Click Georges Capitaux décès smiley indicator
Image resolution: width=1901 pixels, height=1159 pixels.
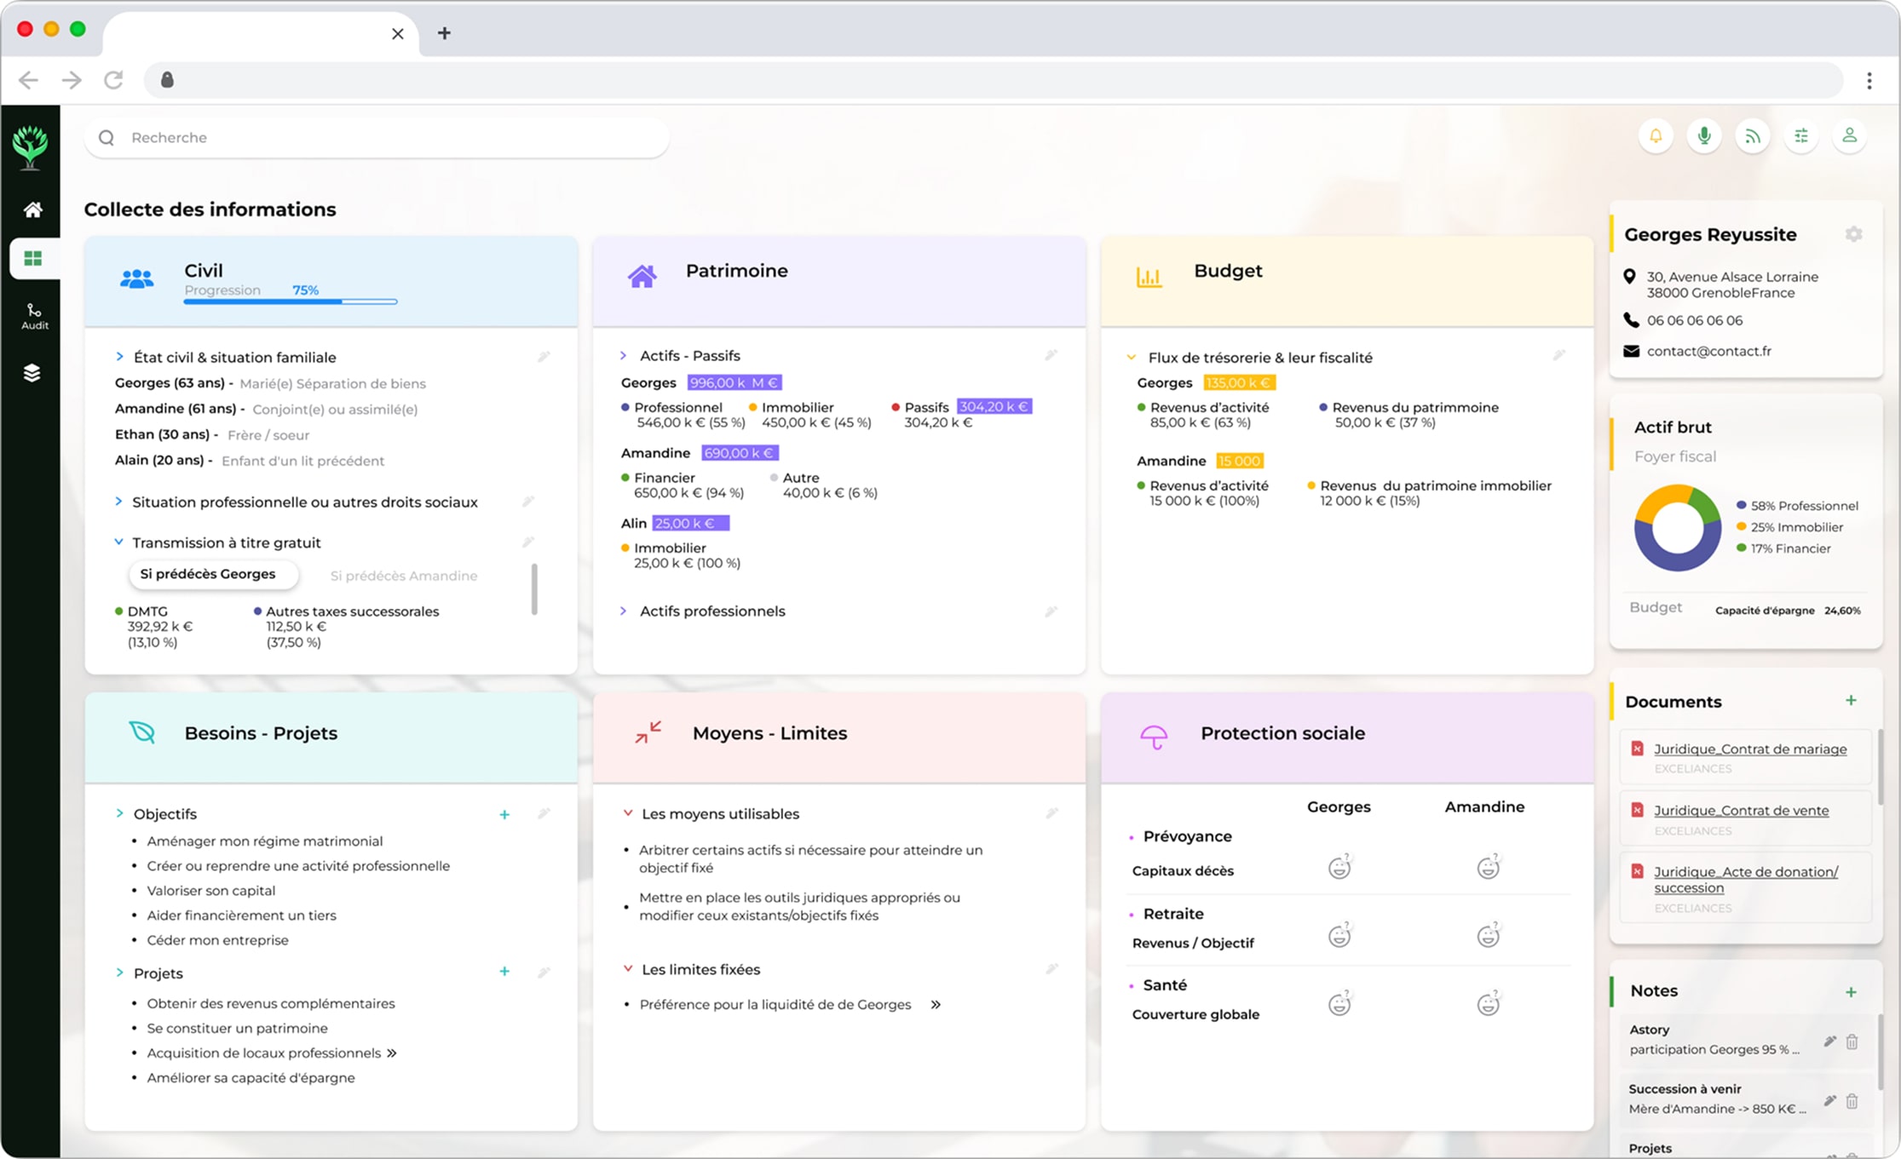[1339, 868]
